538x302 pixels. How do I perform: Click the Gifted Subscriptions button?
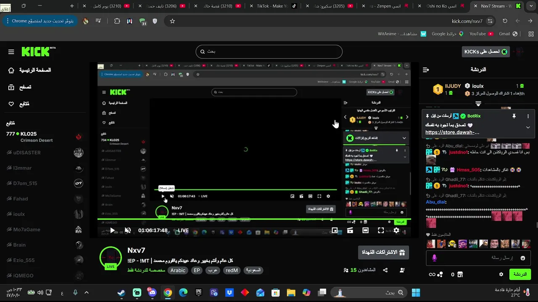coord(383,253)
